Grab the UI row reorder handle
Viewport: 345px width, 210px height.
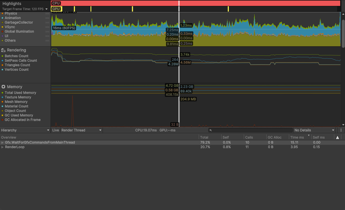(x=47, y=36)
